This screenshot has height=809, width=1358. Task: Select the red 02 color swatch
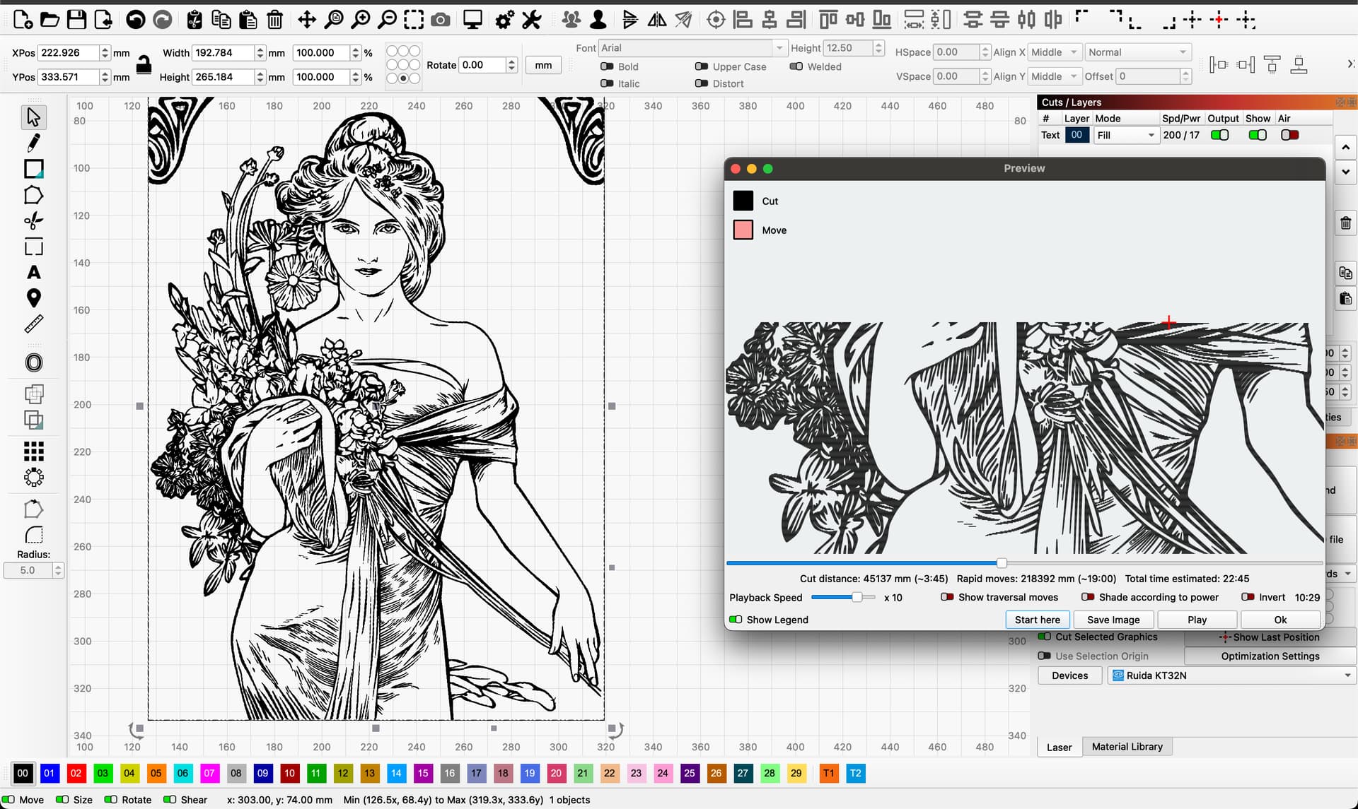(76, 773)
